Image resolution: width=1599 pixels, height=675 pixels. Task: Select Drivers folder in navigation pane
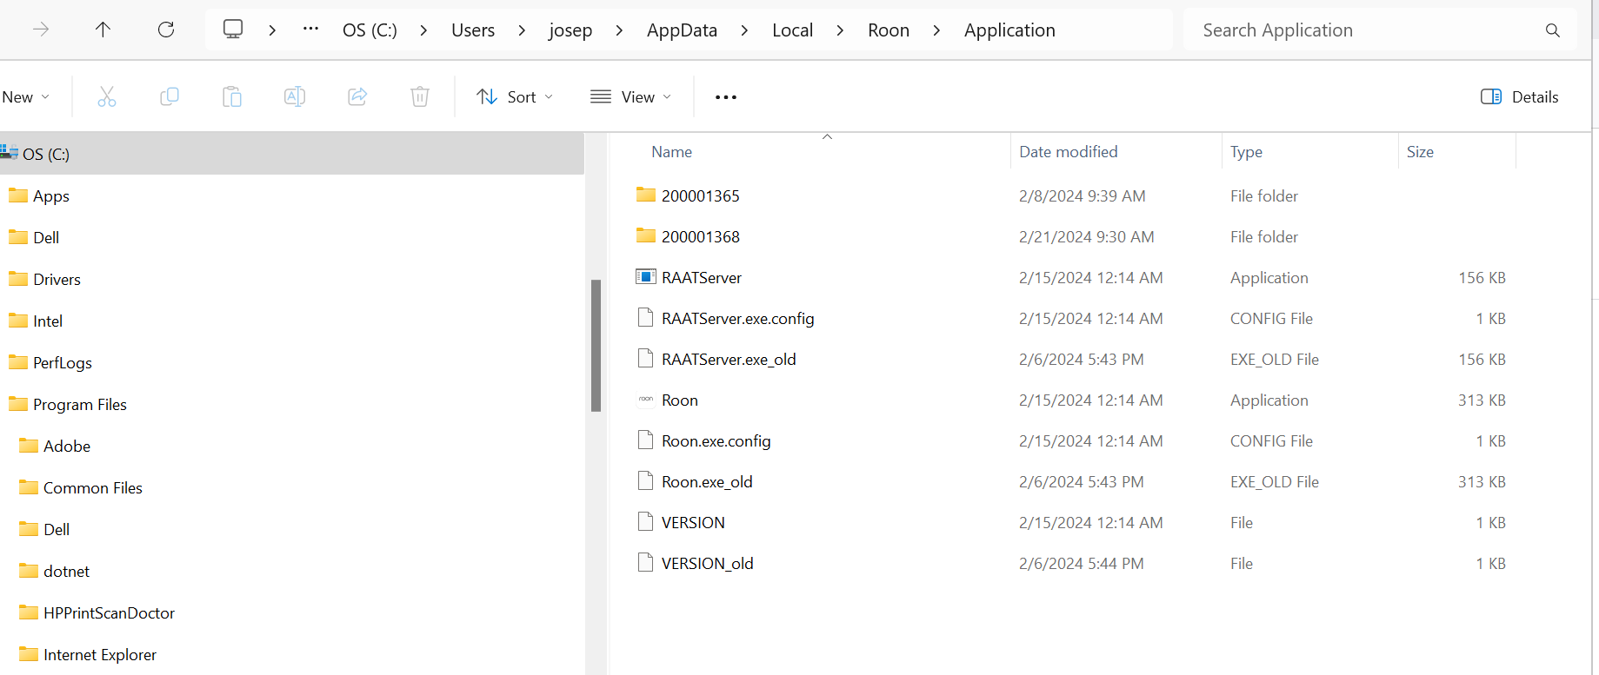click(57, 280)
